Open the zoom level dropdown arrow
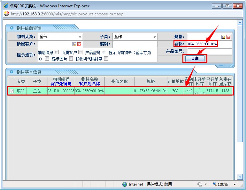This screenshot has height=190, width=246. tap(235, 184)
